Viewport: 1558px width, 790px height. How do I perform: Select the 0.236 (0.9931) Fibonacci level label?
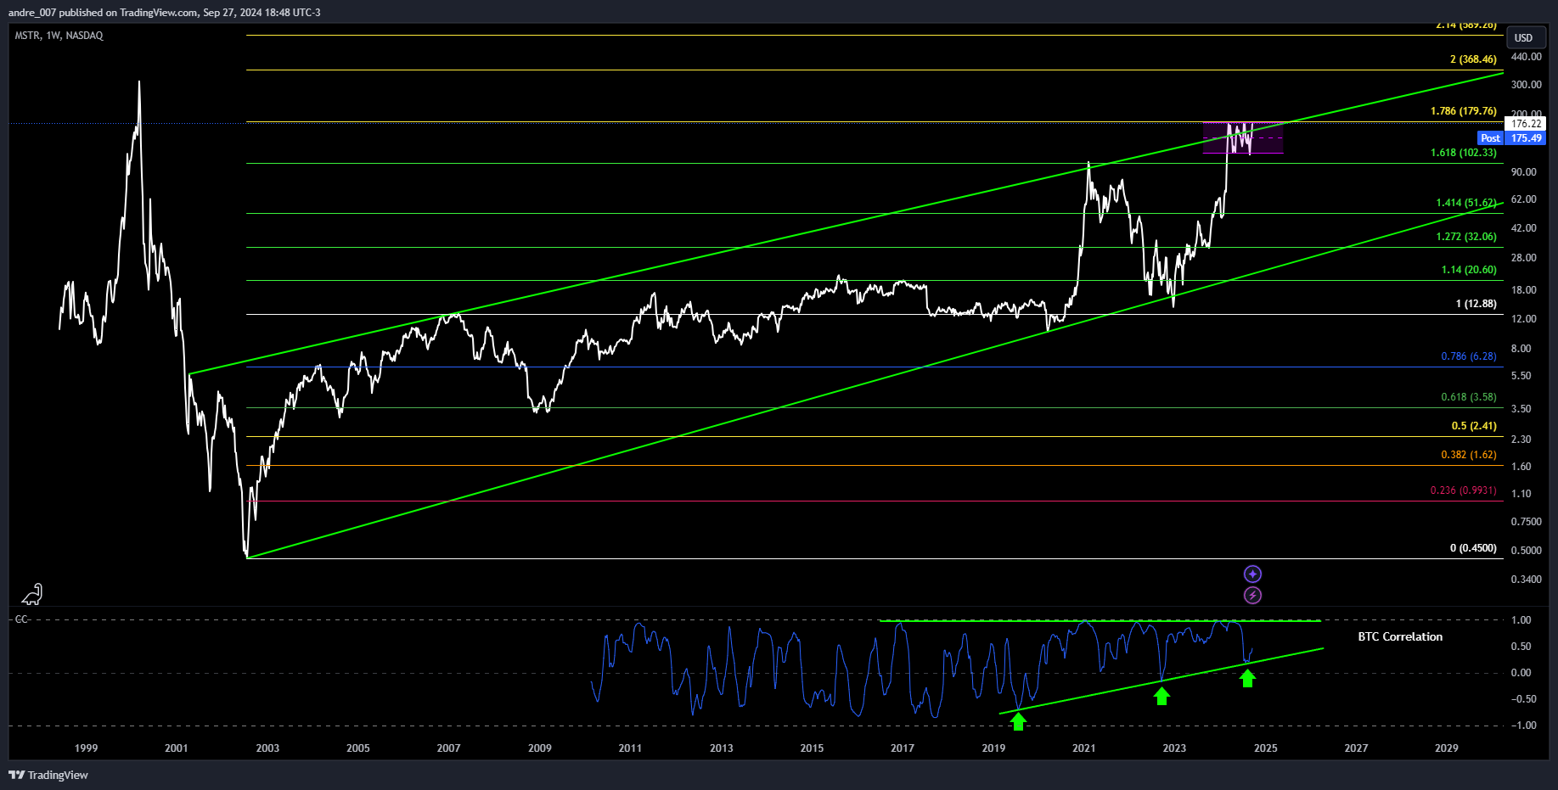1464,490
